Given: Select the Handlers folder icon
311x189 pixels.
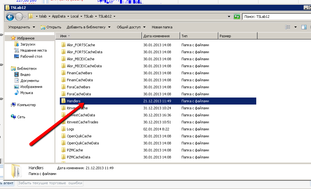Looking at the screenshot, I should (63, 101).
